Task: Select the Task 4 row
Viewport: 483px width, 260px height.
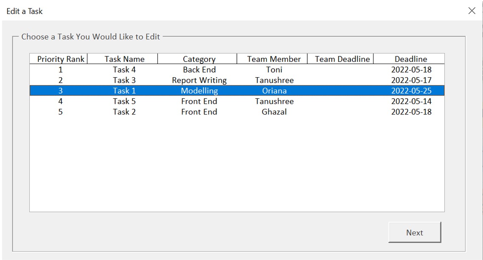Action: [124, 69]
